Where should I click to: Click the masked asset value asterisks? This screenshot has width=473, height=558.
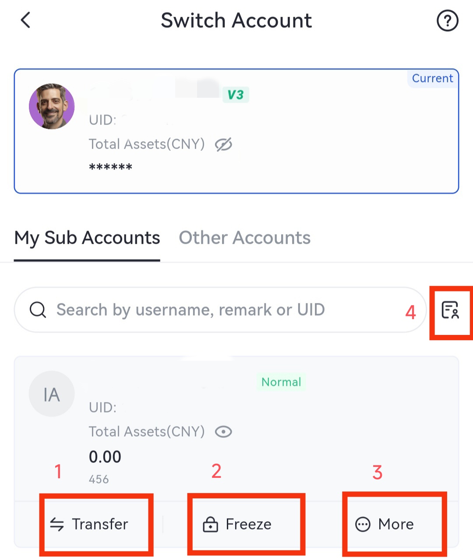(110, 167)
